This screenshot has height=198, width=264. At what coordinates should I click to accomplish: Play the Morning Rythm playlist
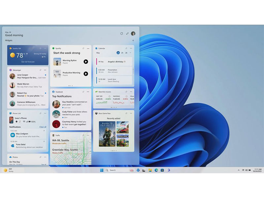pos(86,62)
